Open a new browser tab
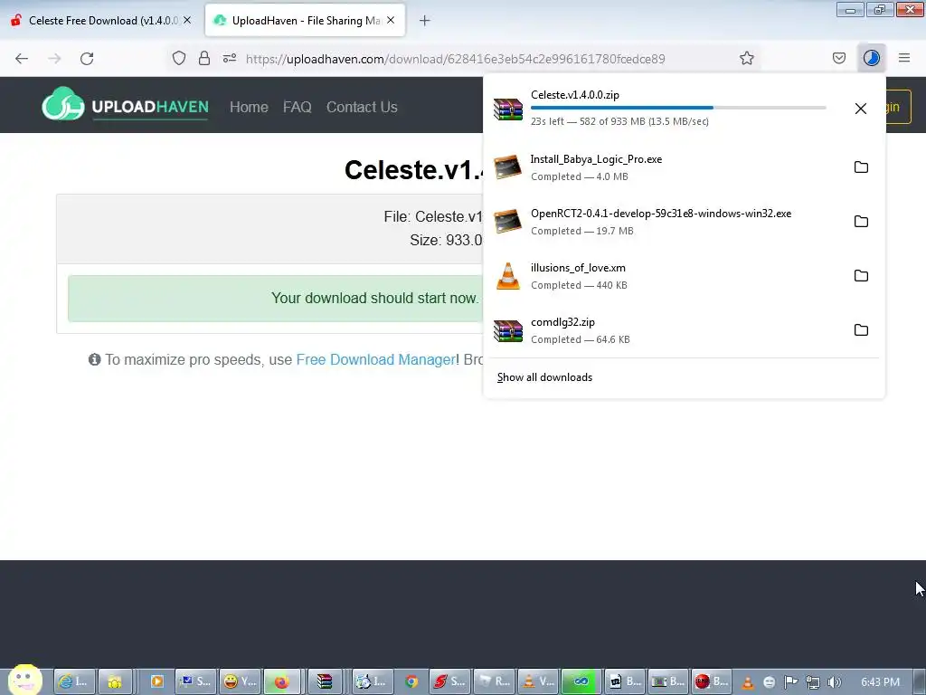This screenshot has width=926, height=695. [x=425, y=21]
